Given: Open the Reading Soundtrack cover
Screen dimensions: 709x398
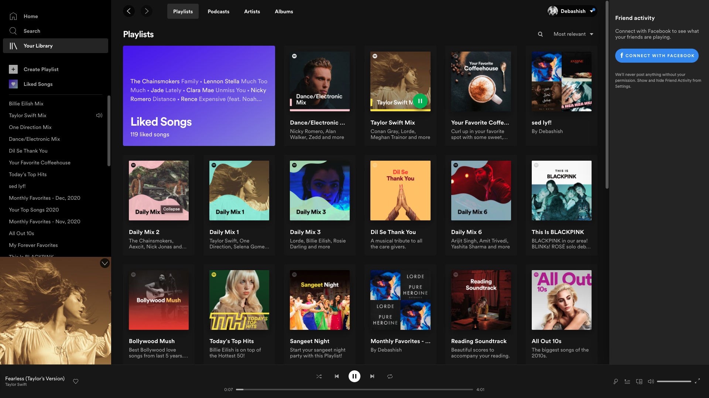Looking at the screenshot, I should click(x=481, y=300).
